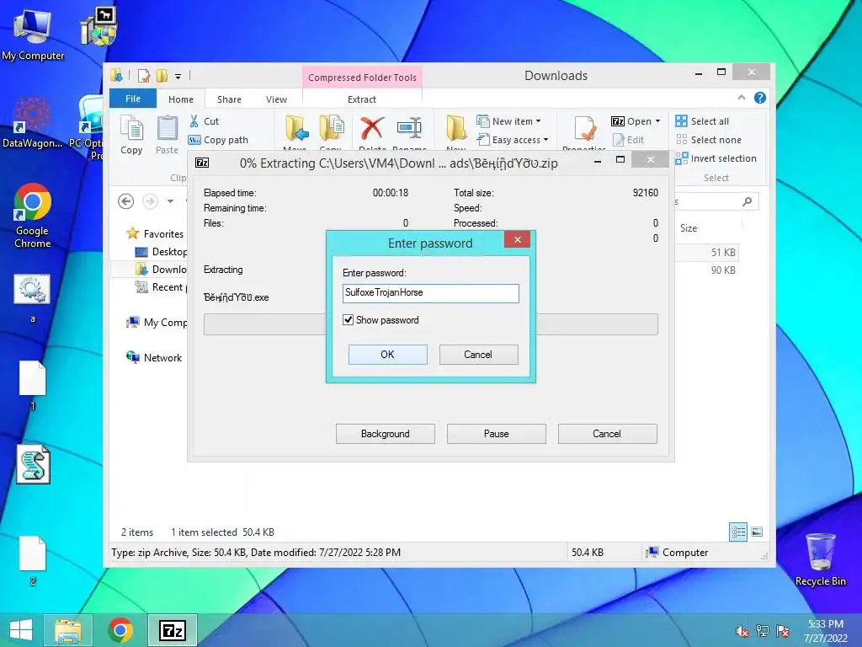The image size is (862, 647).
Task: Switch to the Home ribbon tab
Action: 181,99
